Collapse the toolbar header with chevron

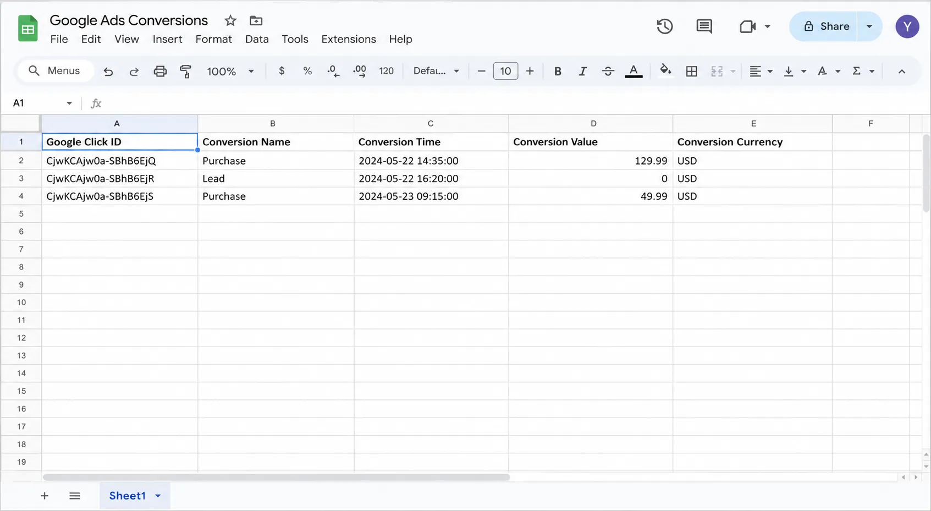[901, 71]
